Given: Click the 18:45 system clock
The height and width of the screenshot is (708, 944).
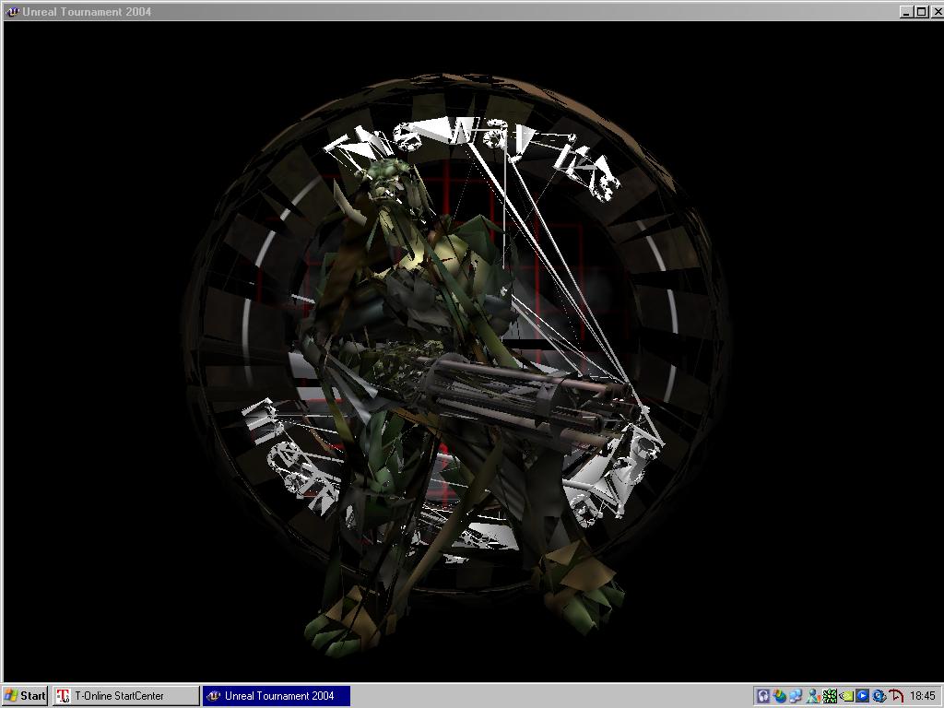Looking at the screenshot, I should coord(922,696).
